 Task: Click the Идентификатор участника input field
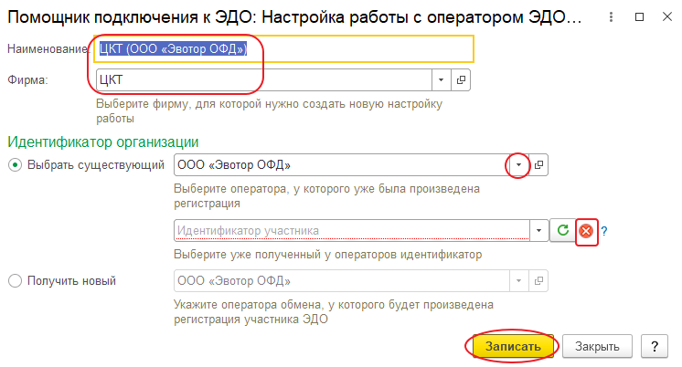(351, 231)
